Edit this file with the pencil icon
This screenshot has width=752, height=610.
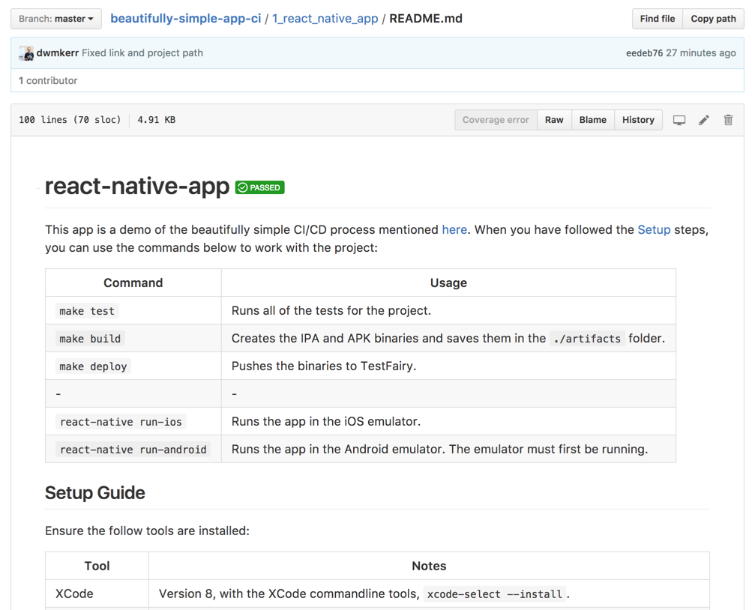(703, 120)
